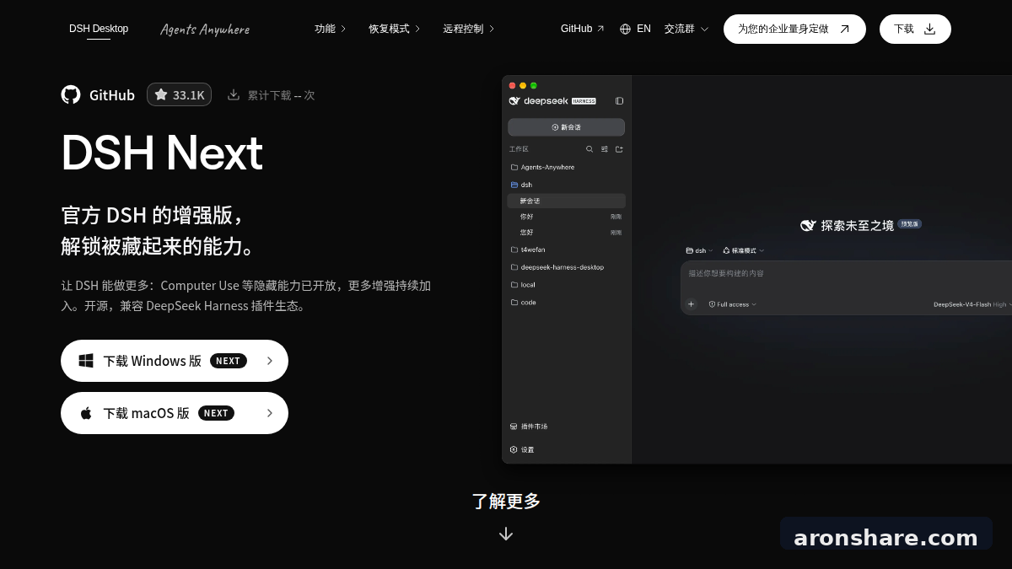Open the t4wefan workspace folder
This screenshot has width=1012, height=569.
[x=567, y=250]
